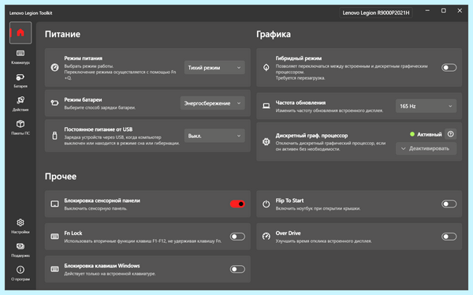Open the discrete GPU help question icon
This screenshot has height=295, width=473.
click(x=450, y=134)
